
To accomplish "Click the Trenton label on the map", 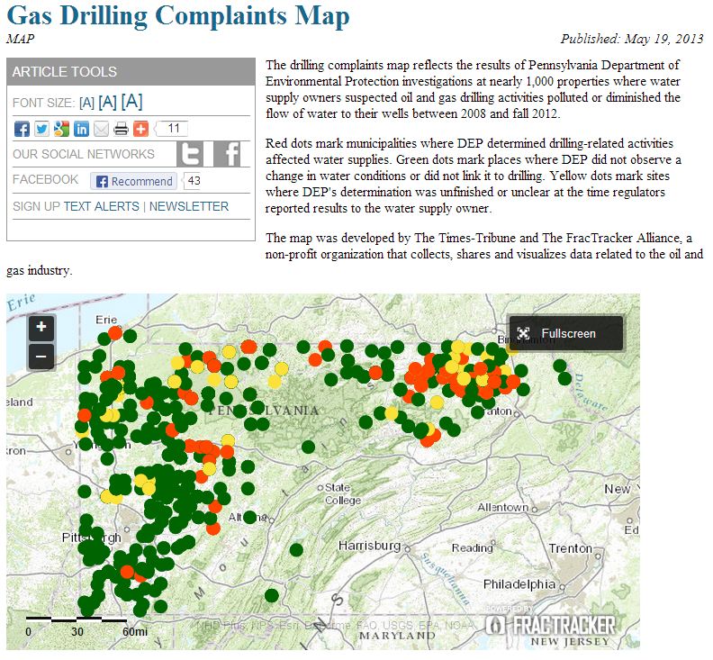I will [x=570, y=548].
